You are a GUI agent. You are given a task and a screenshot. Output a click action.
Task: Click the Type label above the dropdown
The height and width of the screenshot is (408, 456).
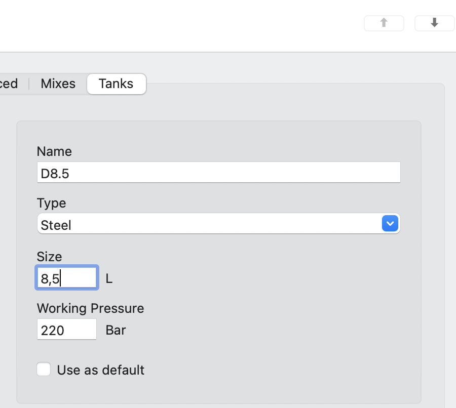pyautogui.click(x=51, y=203)
